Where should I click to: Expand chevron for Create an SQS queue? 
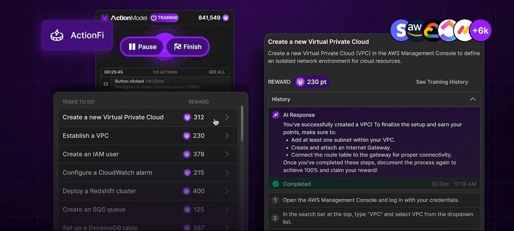[x=227, y=210]
